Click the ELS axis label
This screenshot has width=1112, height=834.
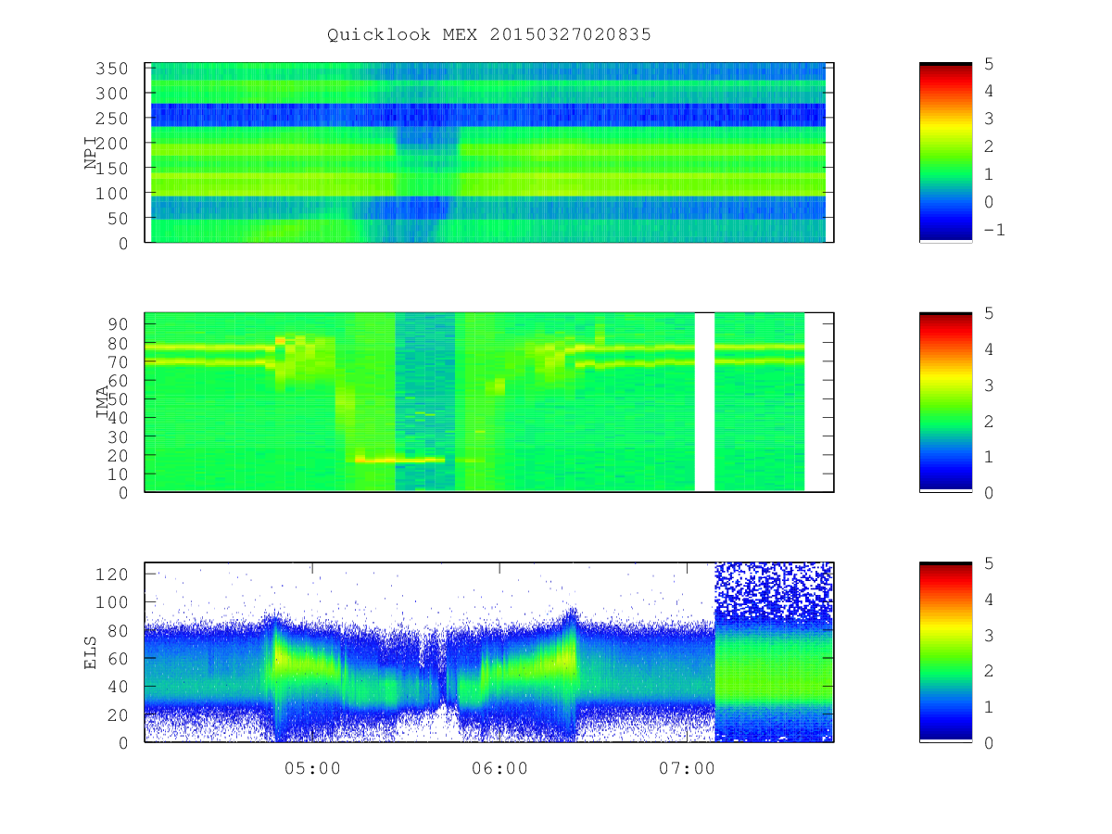coord(91,652)
